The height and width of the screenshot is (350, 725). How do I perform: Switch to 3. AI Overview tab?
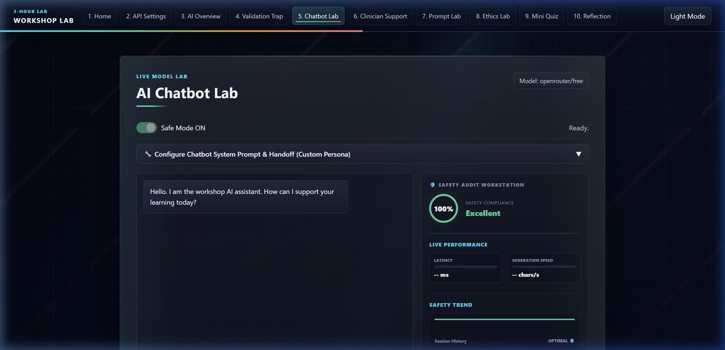click(201, 16)
